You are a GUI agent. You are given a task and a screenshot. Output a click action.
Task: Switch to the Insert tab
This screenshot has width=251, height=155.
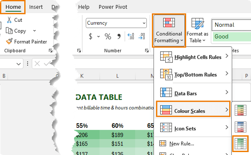coord(36,7)
